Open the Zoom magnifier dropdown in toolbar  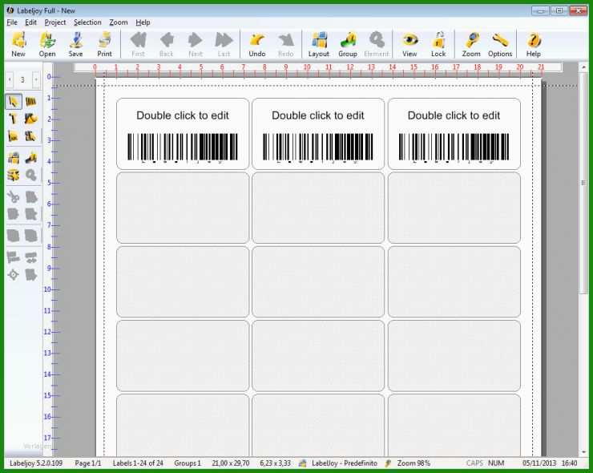click(471, 44)
